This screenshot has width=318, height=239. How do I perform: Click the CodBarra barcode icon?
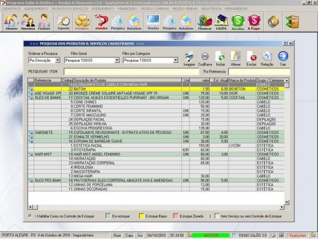[205, 59]
